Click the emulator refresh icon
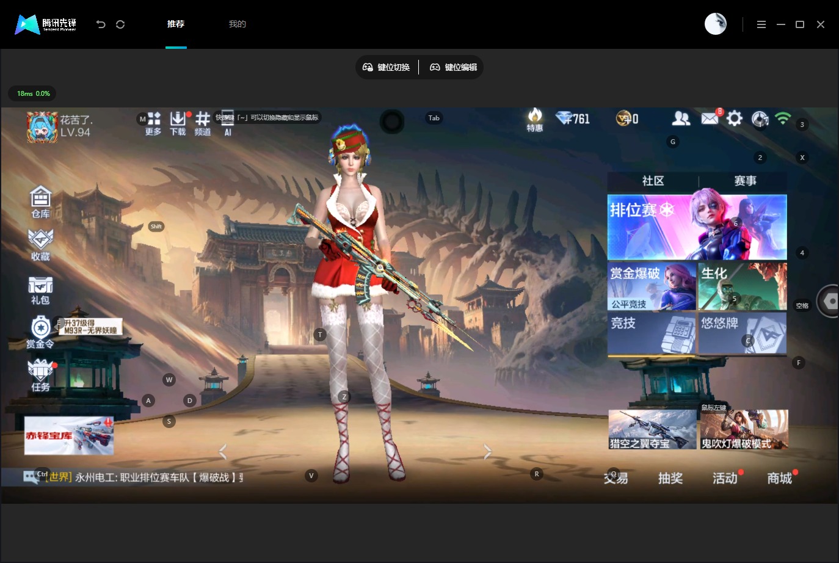The height and width of the screenshot is (563, 839). pos(120,24)
